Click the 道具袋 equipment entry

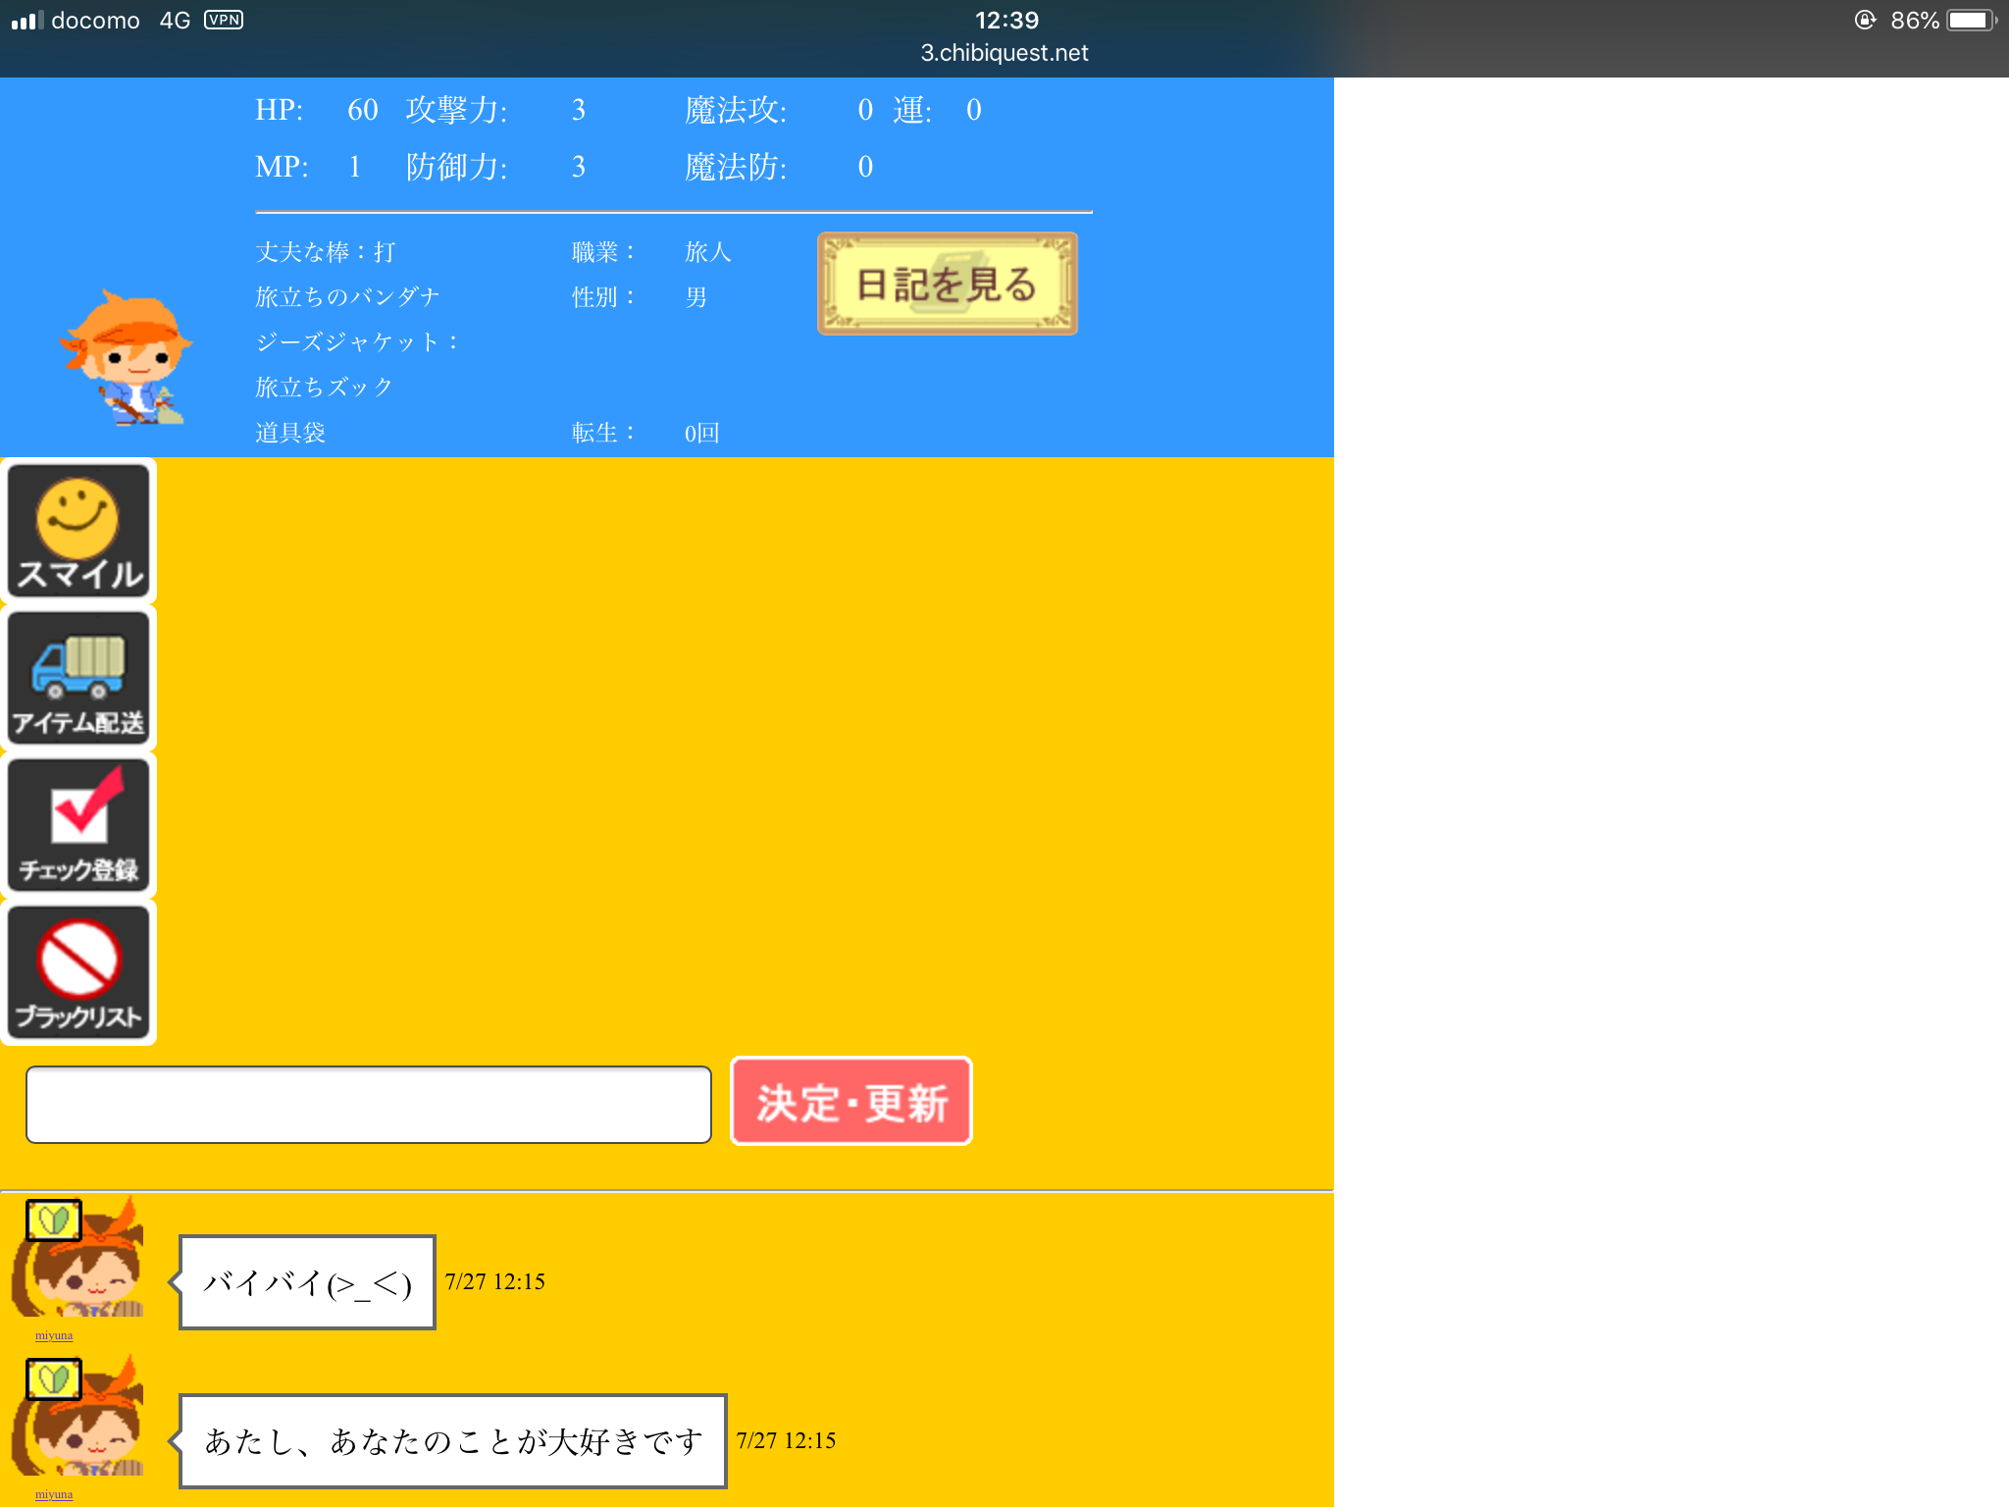click(290, 433)
